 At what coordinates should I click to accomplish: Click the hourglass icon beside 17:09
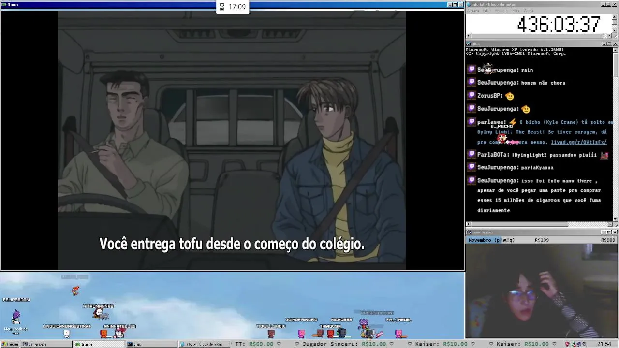click(x=222, y=7)
